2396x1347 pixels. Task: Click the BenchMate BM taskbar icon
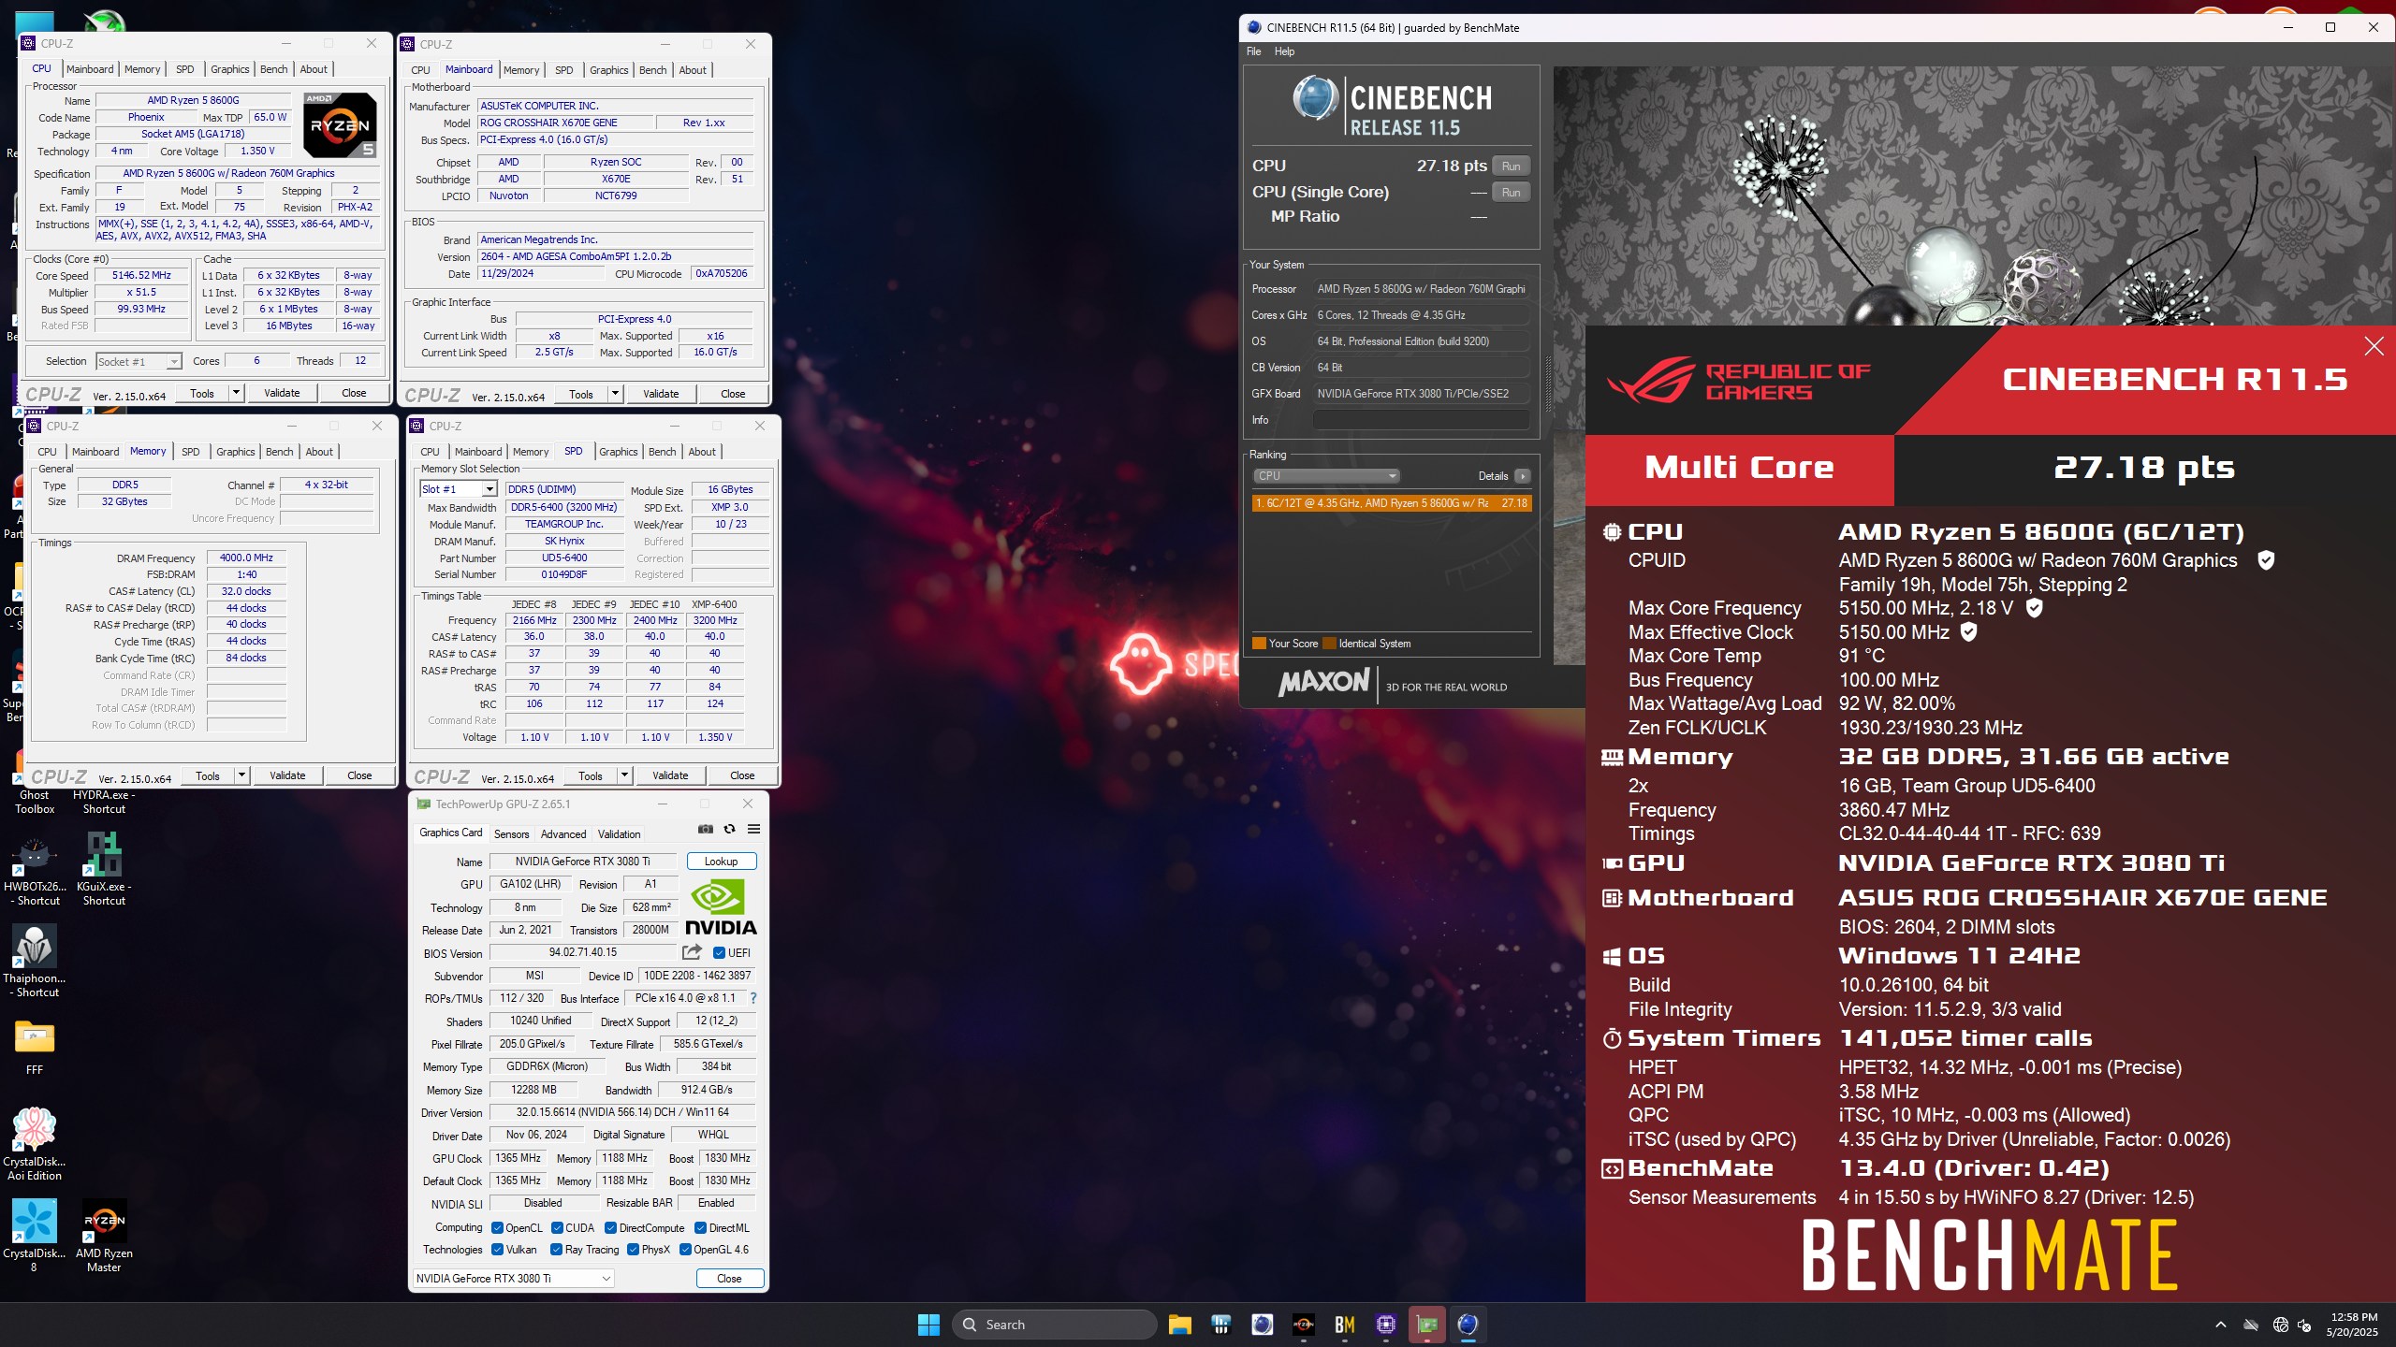[x=1344, y=1325]
